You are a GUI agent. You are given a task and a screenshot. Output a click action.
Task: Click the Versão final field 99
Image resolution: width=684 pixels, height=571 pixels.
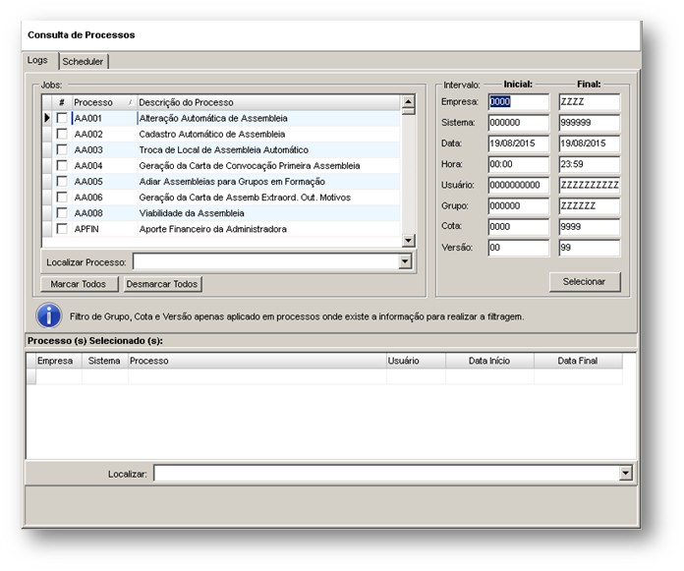(x=589, y=248)
